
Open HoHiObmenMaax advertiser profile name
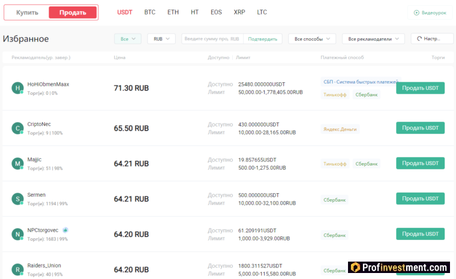48,85
